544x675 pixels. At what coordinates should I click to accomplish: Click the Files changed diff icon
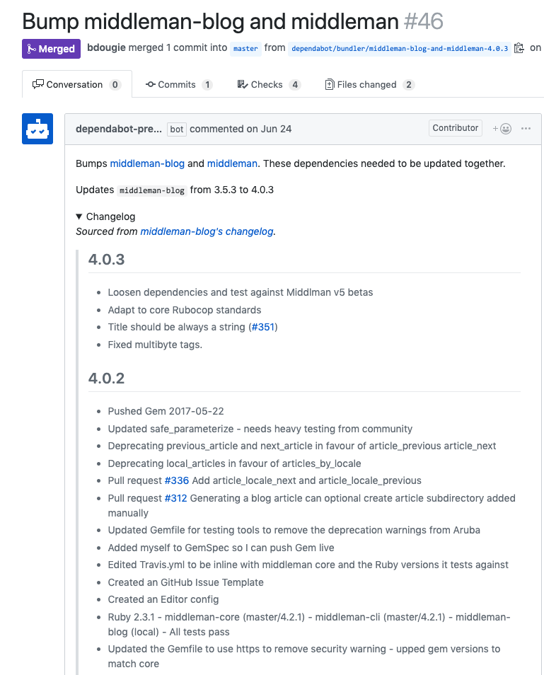[x=330, y=84]
